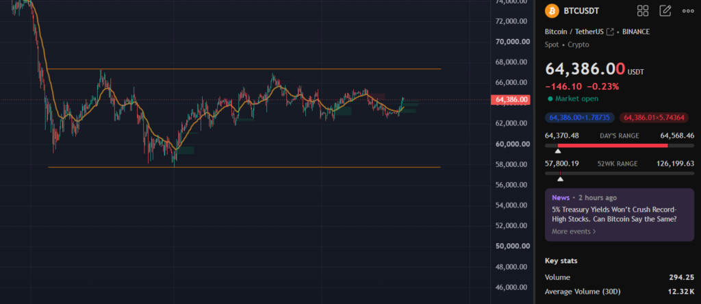Click the upper orange resistance line
The height and width of the screenshot is (304, 701).
(x=244, y=69)
